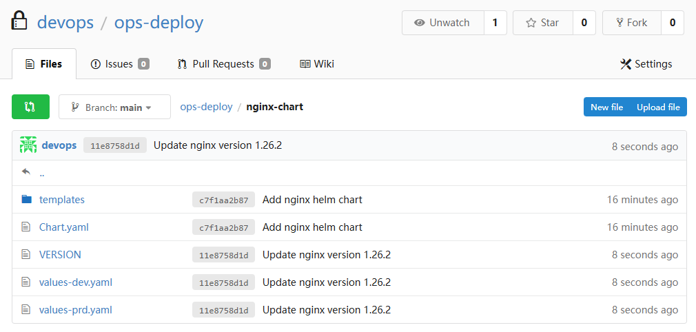Click the templates folder icon
696x332 pixels.
[x=27, y=199]
